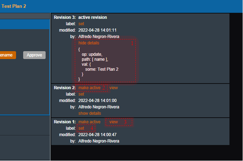Make Revision 2 the active revision
The height and width of the screenshot is (161, 243).
[89, 88]
